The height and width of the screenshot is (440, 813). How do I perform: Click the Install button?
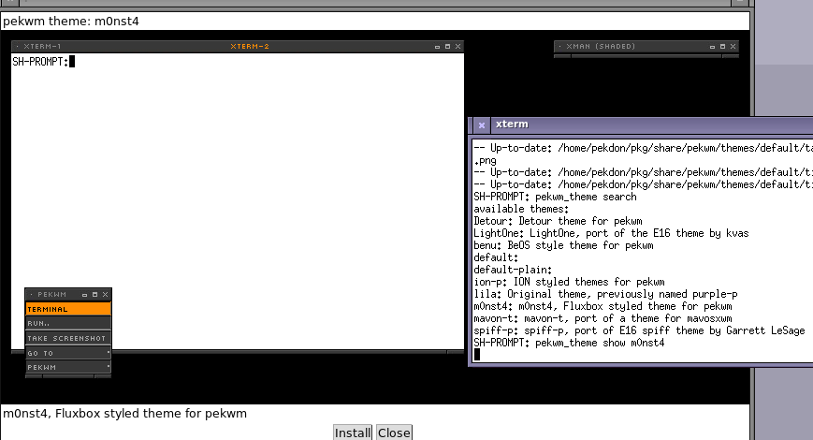353,433
